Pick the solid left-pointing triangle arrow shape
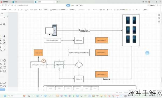Viewport: 162px width, 98px height. point(4,36)
